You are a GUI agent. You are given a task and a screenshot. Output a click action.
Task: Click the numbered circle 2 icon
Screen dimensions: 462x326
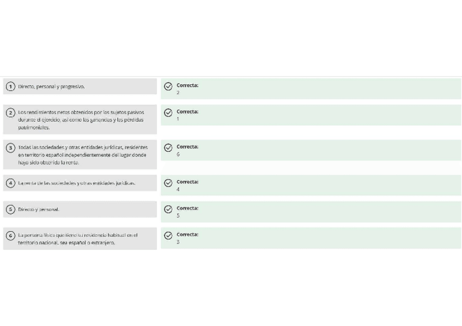(x=10, y=113)
